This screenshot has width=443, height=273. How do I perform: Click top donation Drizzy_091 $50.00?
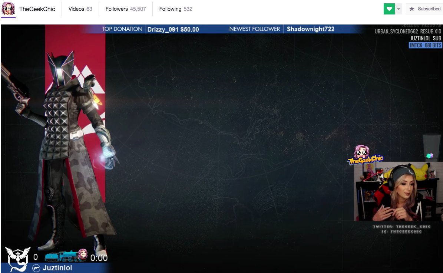coord(173,29)
